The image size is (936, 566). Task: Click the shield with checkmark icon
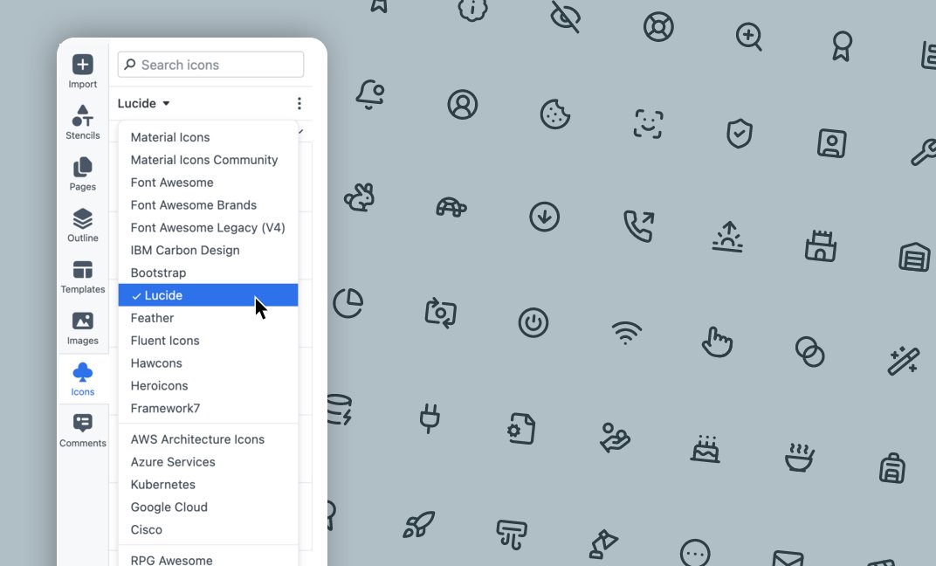point(740,133)
